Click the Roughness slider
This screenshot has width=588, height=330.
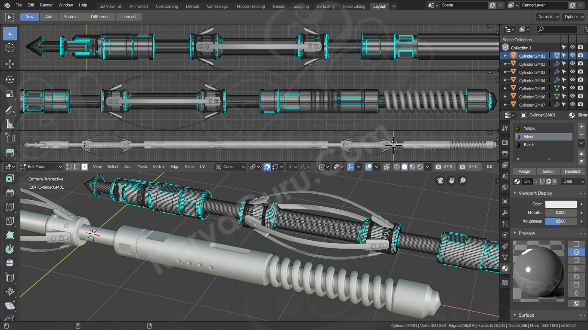click(x=561, y=221)
